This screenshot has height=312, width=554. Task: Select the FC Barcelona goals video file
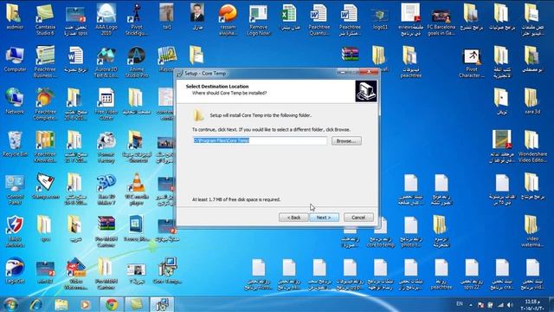[441, 21]
